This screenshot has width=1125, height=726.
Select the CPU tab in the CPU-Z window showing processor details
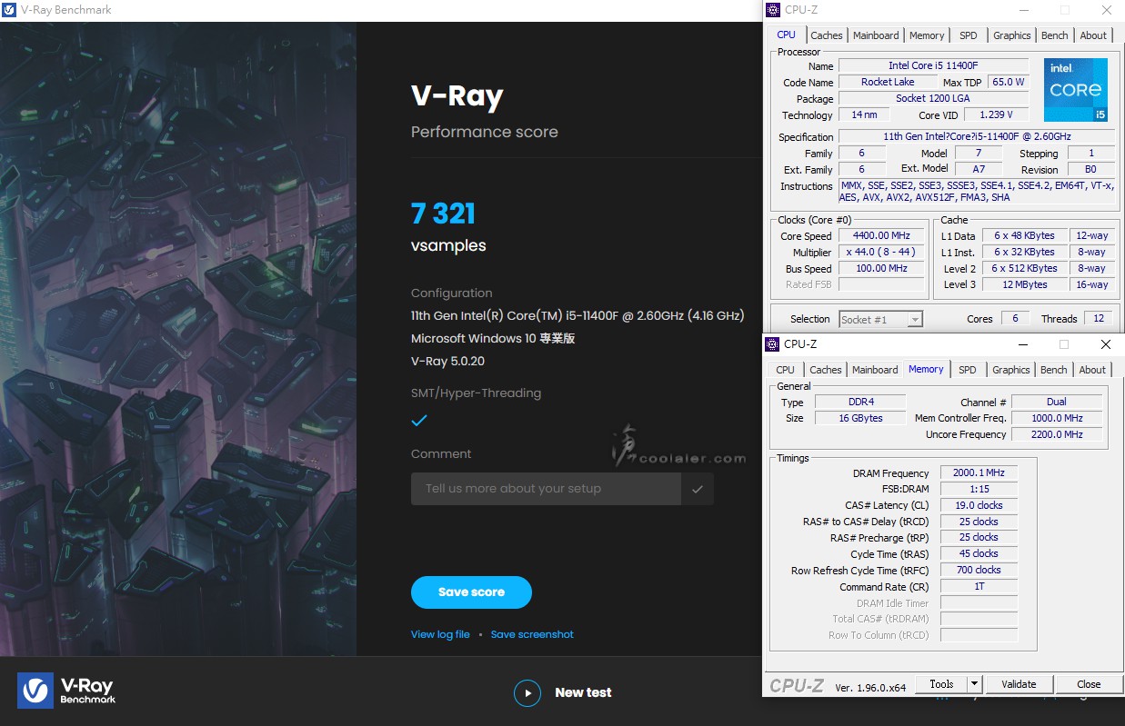(787, 35)
